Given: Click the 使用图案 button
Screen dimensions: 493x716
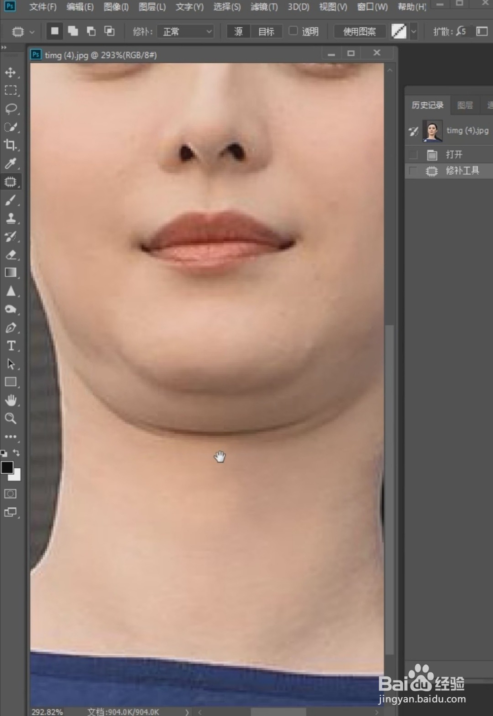Looking at the screenshot, I should point(359,32).
